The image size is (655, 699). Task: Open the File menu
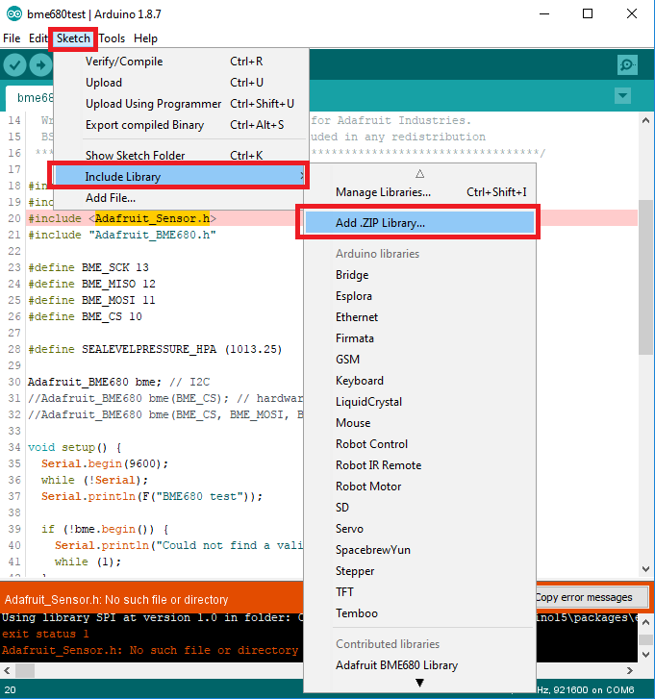[x=12, y=38]
